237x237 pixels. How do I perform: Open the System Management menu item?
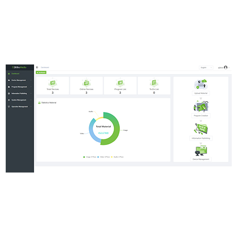click(19, 100)
